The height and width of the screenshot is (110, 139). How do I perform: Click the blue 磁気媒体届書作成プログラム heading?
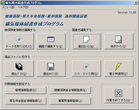[34, 24]
